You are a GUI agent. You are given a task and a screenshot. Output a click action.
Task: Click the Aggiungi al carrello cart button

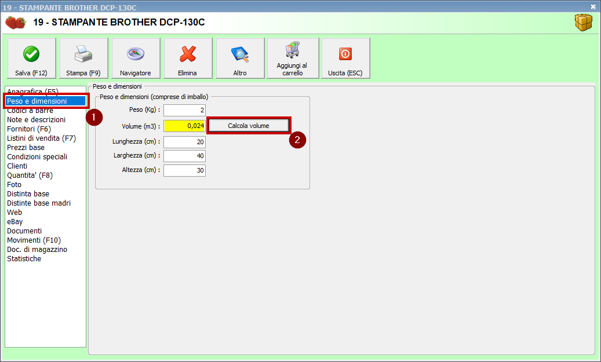coord(293,58)
